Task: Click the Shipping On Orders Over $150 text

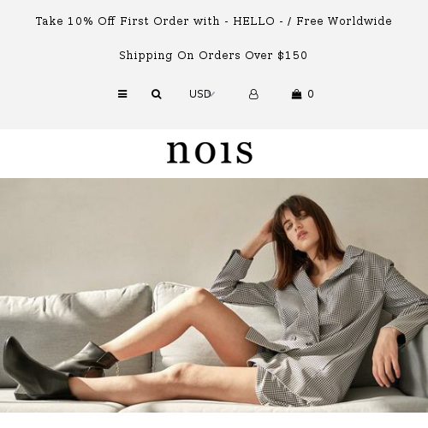Action: click(213, 56)
